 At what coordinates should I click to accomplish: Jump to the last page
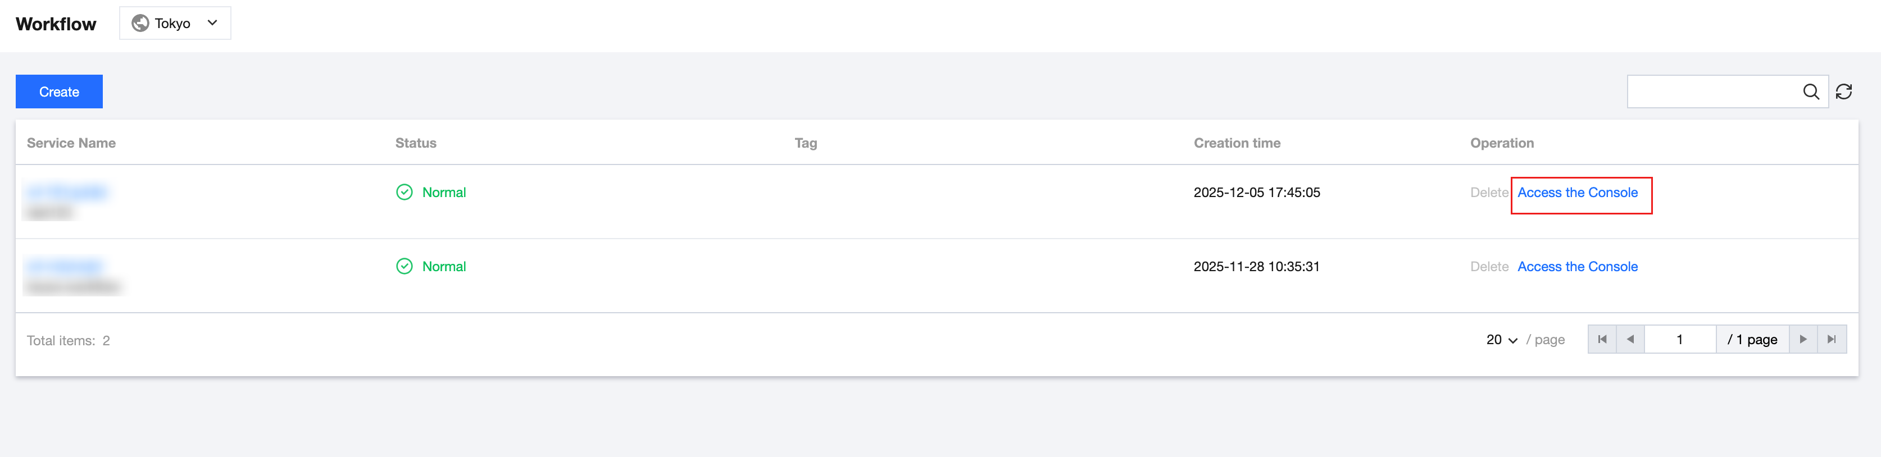[1832, 340]
